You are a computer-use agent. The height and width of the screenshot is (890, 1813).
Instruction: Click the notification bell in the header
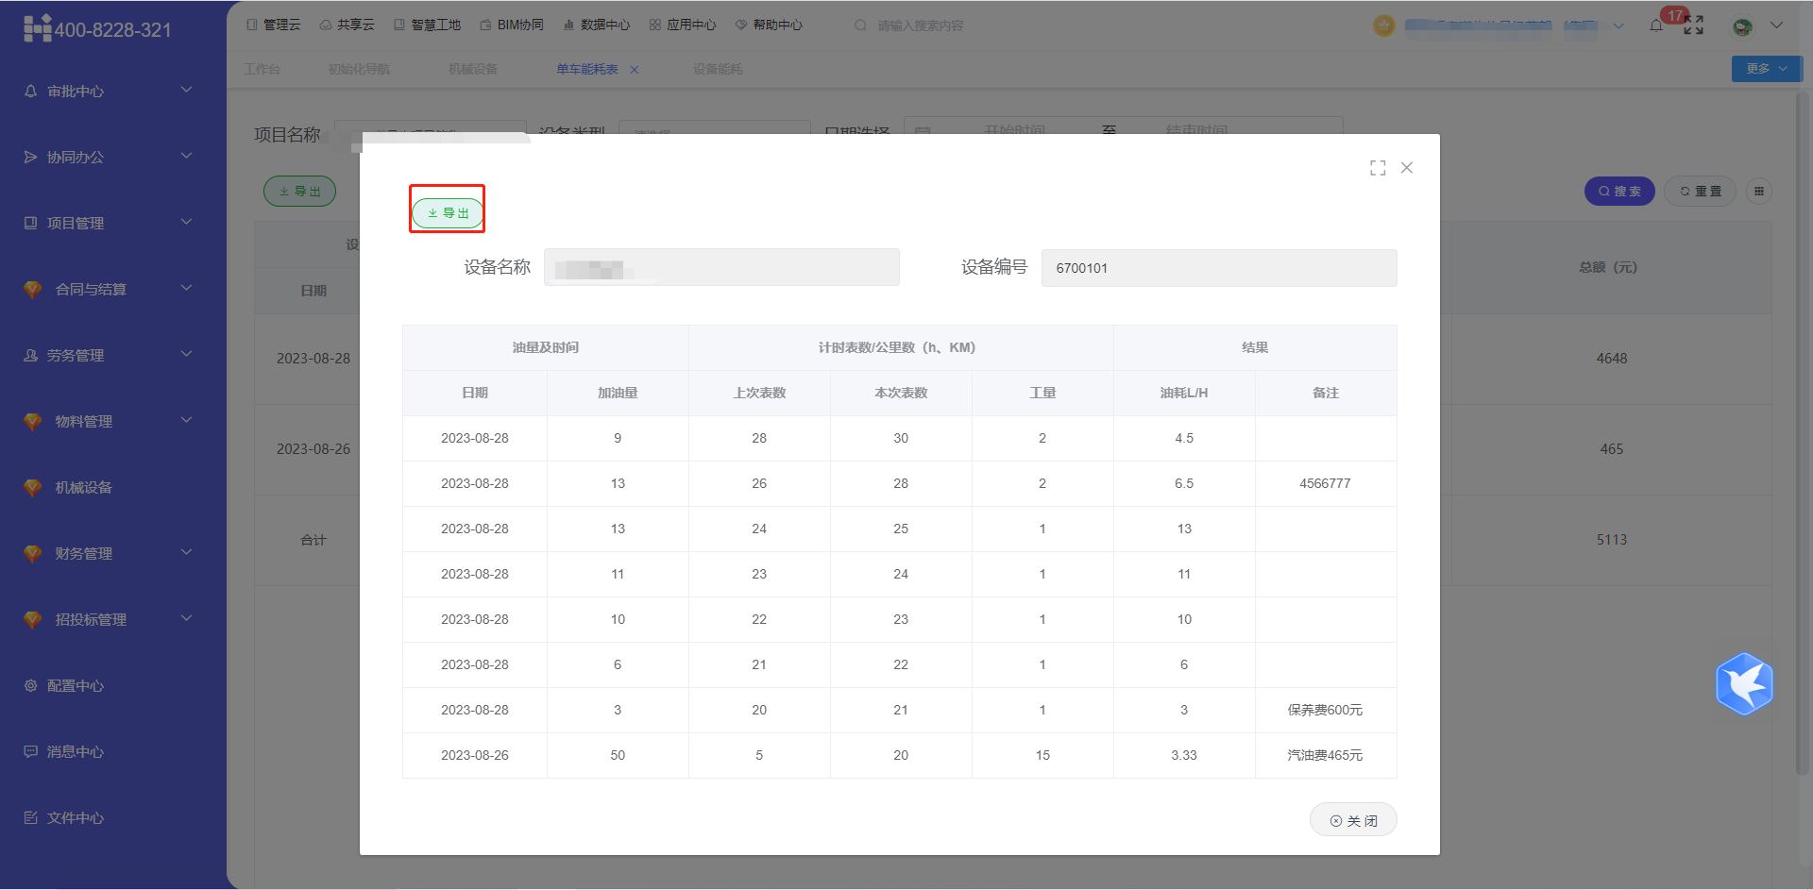tap(1656, 25)
